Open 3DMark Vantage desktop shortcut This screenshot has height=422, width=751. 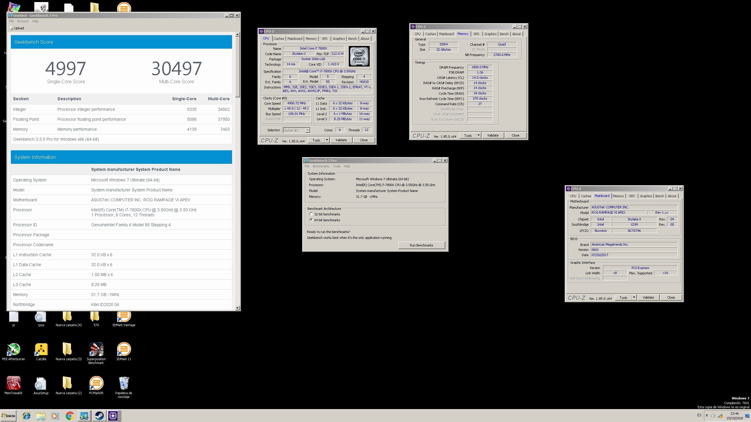(124, 319)
